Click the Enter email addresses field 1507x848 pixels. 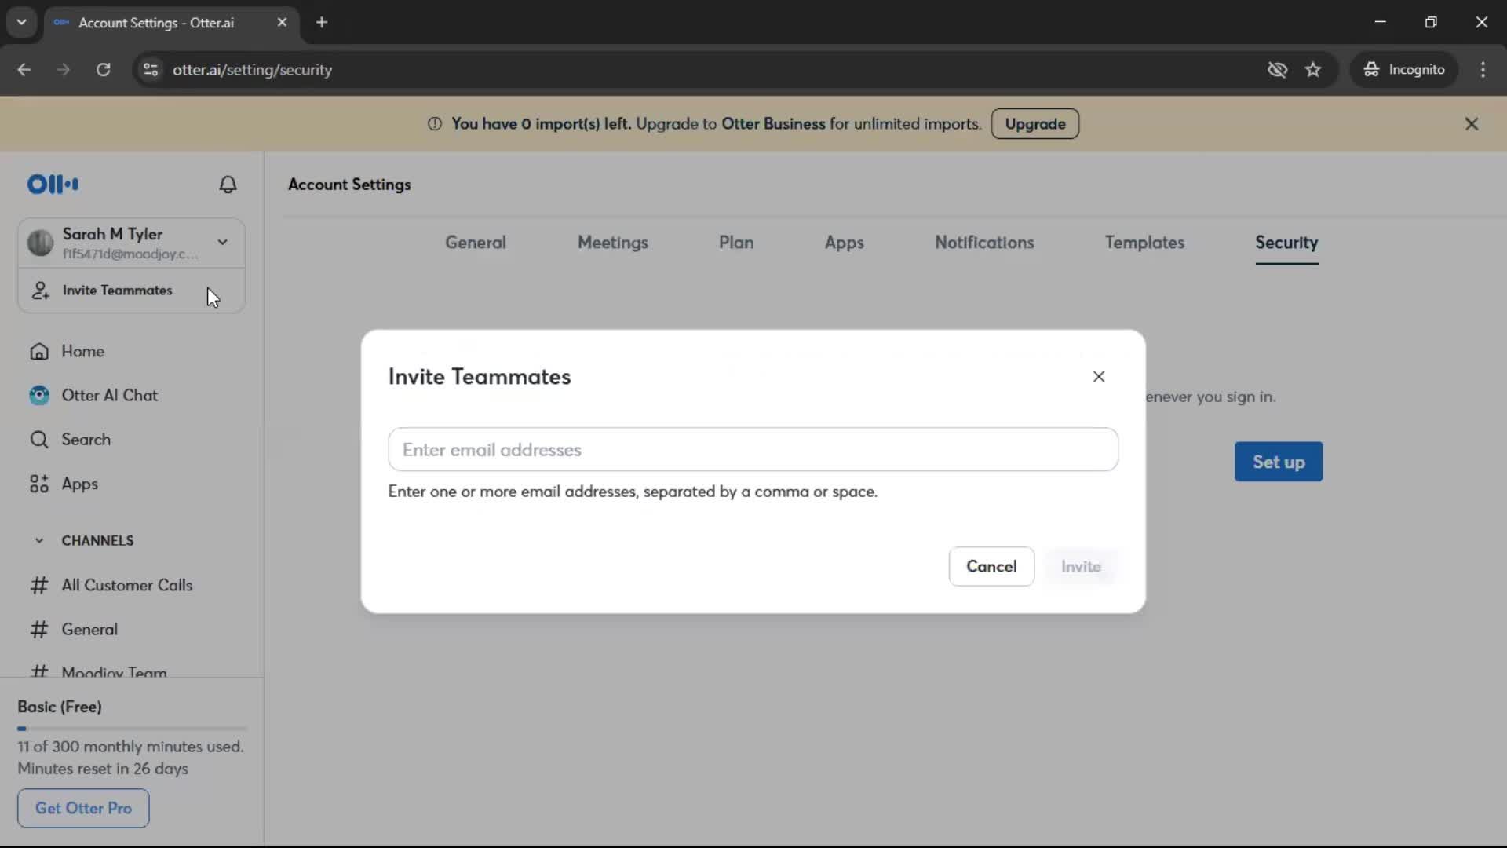tap(752, 450)
